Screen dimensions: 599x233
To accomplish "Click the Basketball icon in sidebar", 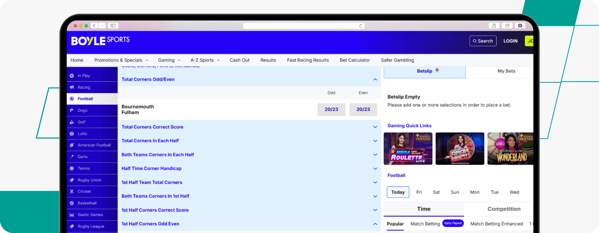I will (72, 203).
